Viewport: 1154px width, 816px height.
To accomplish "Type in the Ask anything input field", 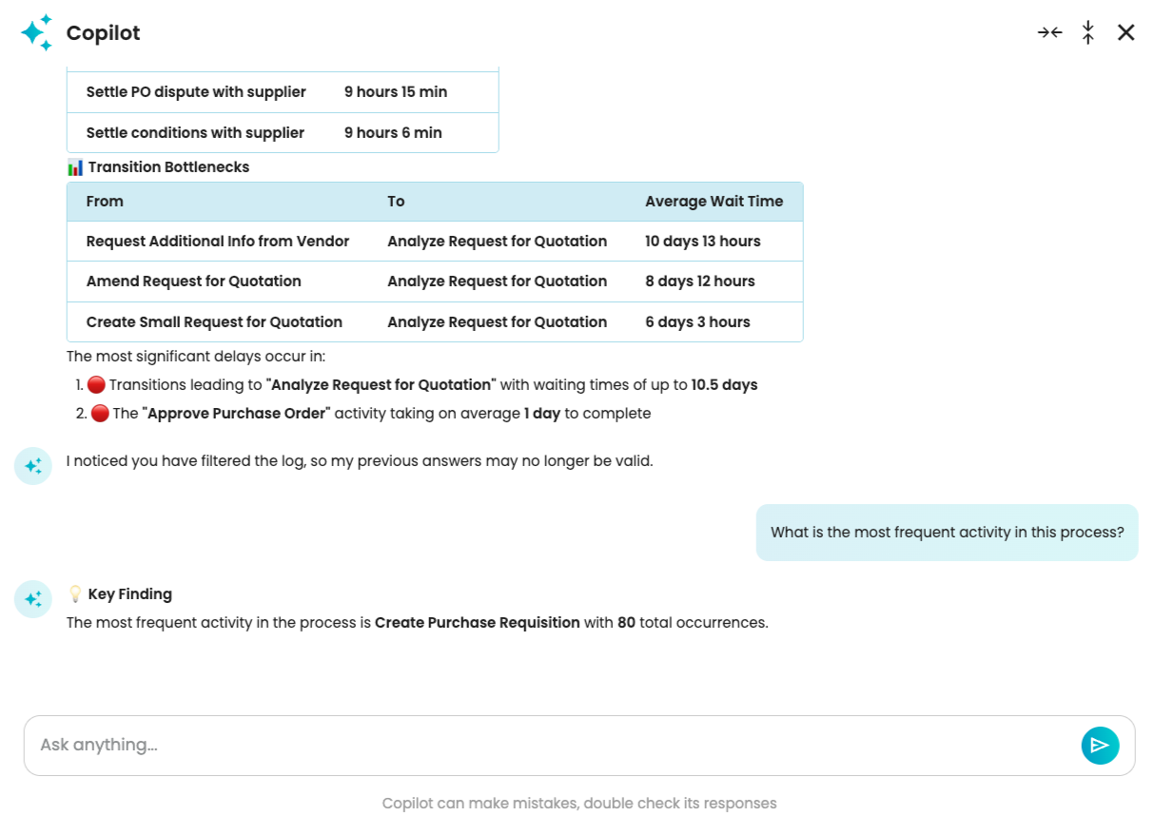I will tap(552, 745).
